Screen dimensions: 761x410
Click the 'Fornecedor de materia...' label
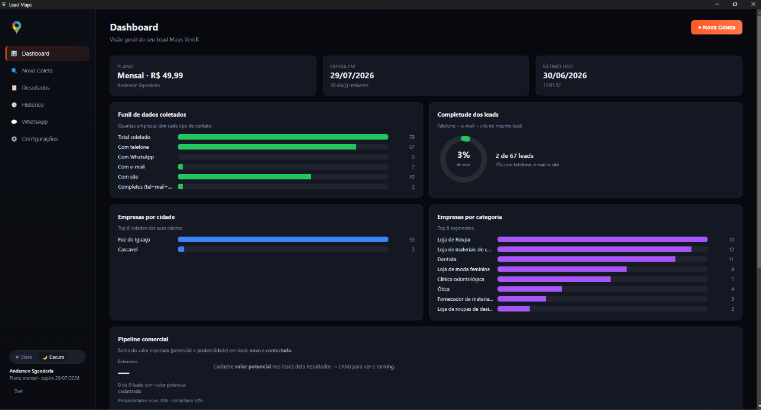coord(466,299)
